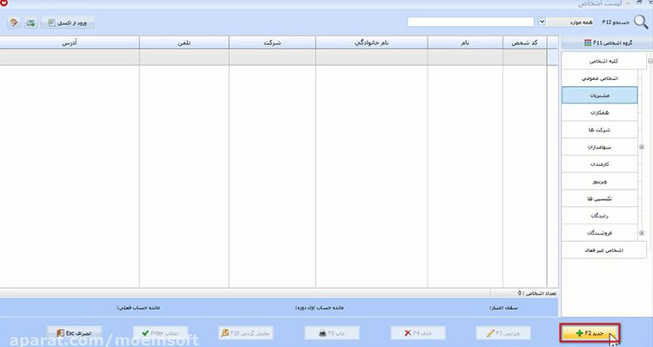The height and width of the screenshot is (347, 653).
Task: Click the چاپ F5 print button
Action: (332, 333)
